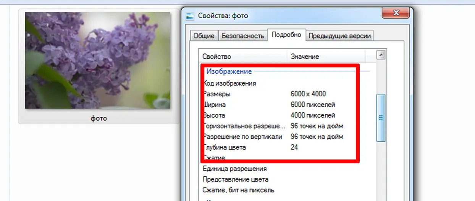Viewport: 475px width, 201px height.
Task: Close the "Свойства: фото" dialog
Action: tap(396, 13)
